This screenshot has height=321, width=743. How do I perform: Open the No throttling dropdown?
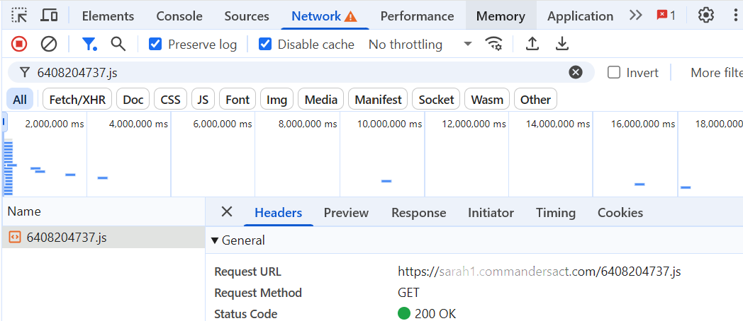pyautogui.click(x=420, y=44)
